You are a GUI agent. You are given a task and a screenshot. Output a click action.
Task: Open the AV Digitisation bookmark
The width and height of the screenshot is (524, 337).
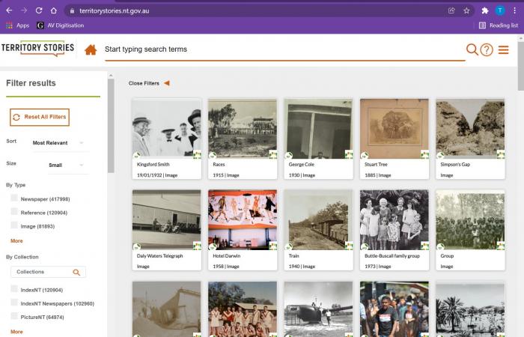coord(61,25)
